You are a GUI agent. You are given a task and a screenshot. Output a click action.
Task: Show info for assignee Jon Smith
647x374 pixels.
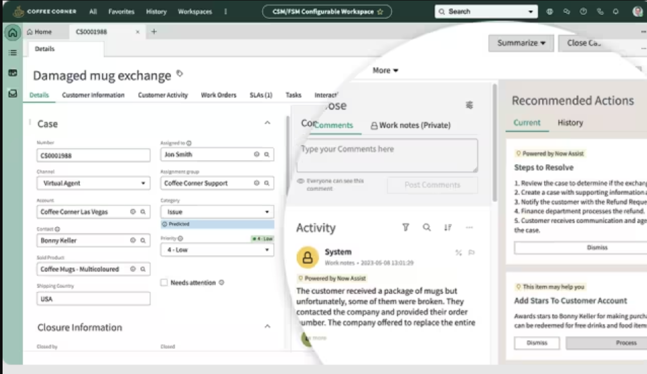[256, 154]
